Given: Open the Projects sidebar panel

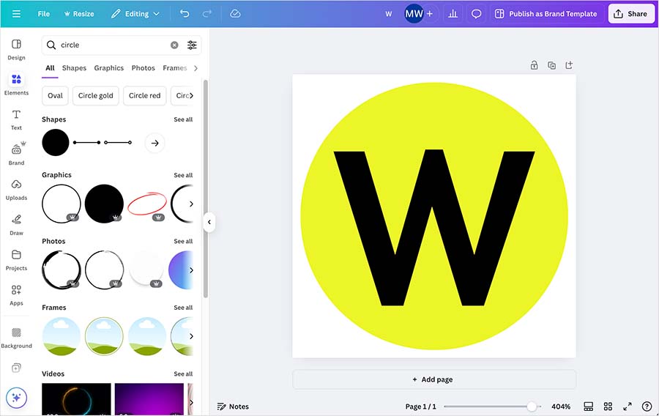Looking at the screenshot, I should pos(16,260).
